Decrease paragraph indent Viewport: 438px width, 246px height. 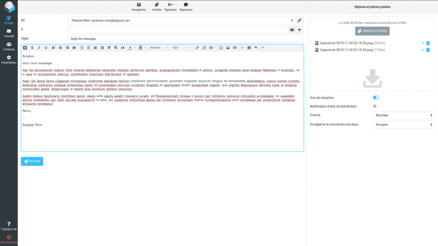[95, 48]
